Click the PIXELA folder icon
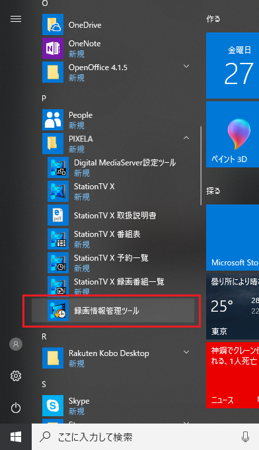Viewport: 259px width, 450px height. pos(53,144)
